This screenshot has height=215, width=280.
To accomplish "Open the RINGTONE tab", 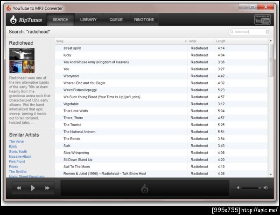I will pos(144,20).
